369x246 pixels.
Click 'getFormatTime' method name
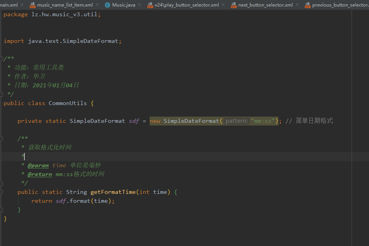113,192
